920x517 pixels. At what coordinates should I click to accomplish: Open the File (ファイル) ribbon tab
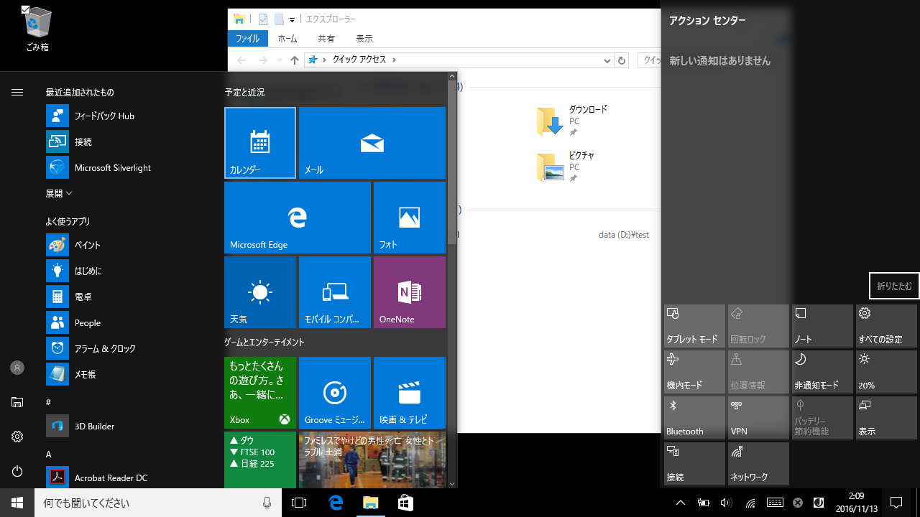[248, 39]
